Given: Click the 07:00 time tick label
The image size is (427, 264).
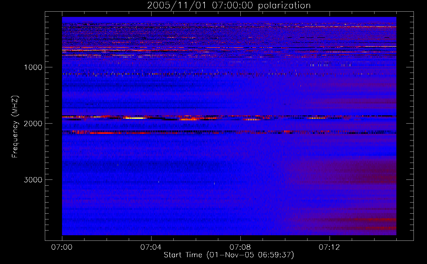Looking at the screenshot, I should coord(62,247).
